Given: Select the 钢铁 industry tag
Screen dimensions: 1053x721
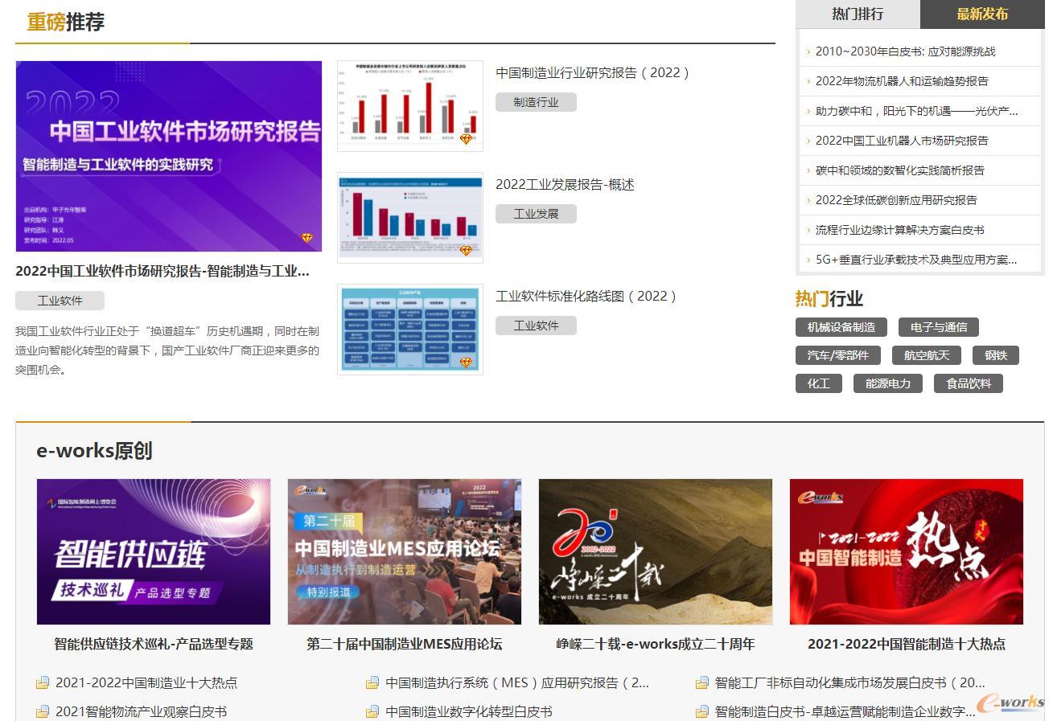Looking at the screenshot, I should pyautogui.click(x=996, y=355).
